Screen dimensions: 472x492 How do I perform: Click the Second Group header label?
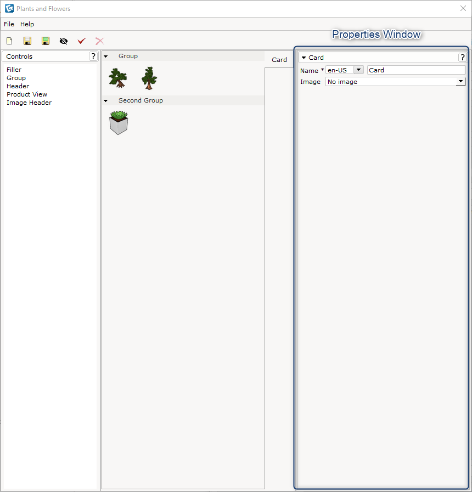(x=141, y=100)
